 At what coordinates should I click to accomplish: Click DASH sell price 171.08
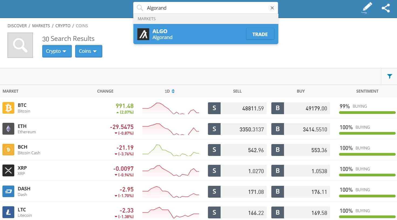point(256,192)
